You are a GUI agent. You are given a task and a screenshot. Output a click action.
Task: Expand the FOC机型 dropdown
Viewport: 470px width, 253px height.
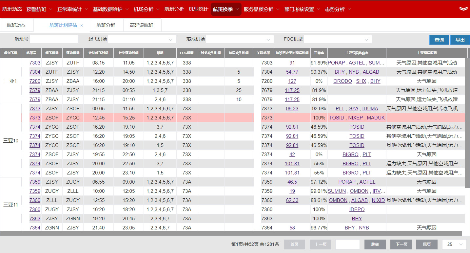[338, 39]
